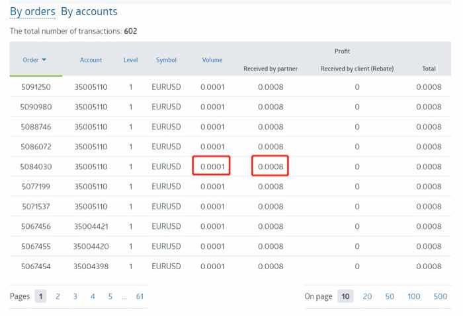Select order number 5067455
The image size is (463, 316).
[x=36, y=246]
